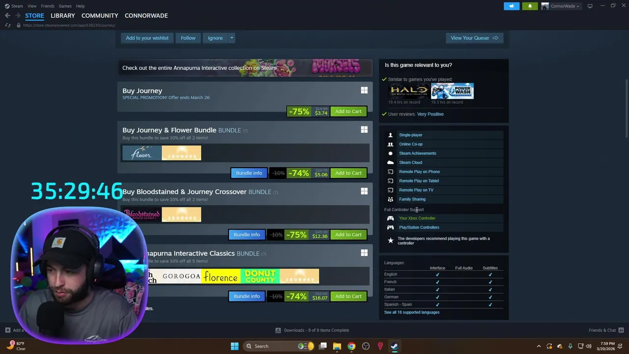Viewport: 629px width, 354px height.
Task: Click the Steam Achievements burst icon
Action: tap(390, 153)
